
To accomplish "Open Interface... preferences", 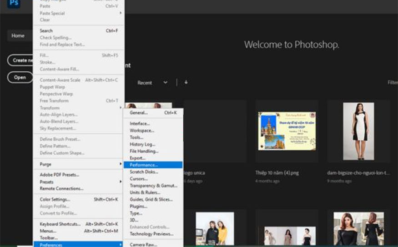I will (153, 124).
